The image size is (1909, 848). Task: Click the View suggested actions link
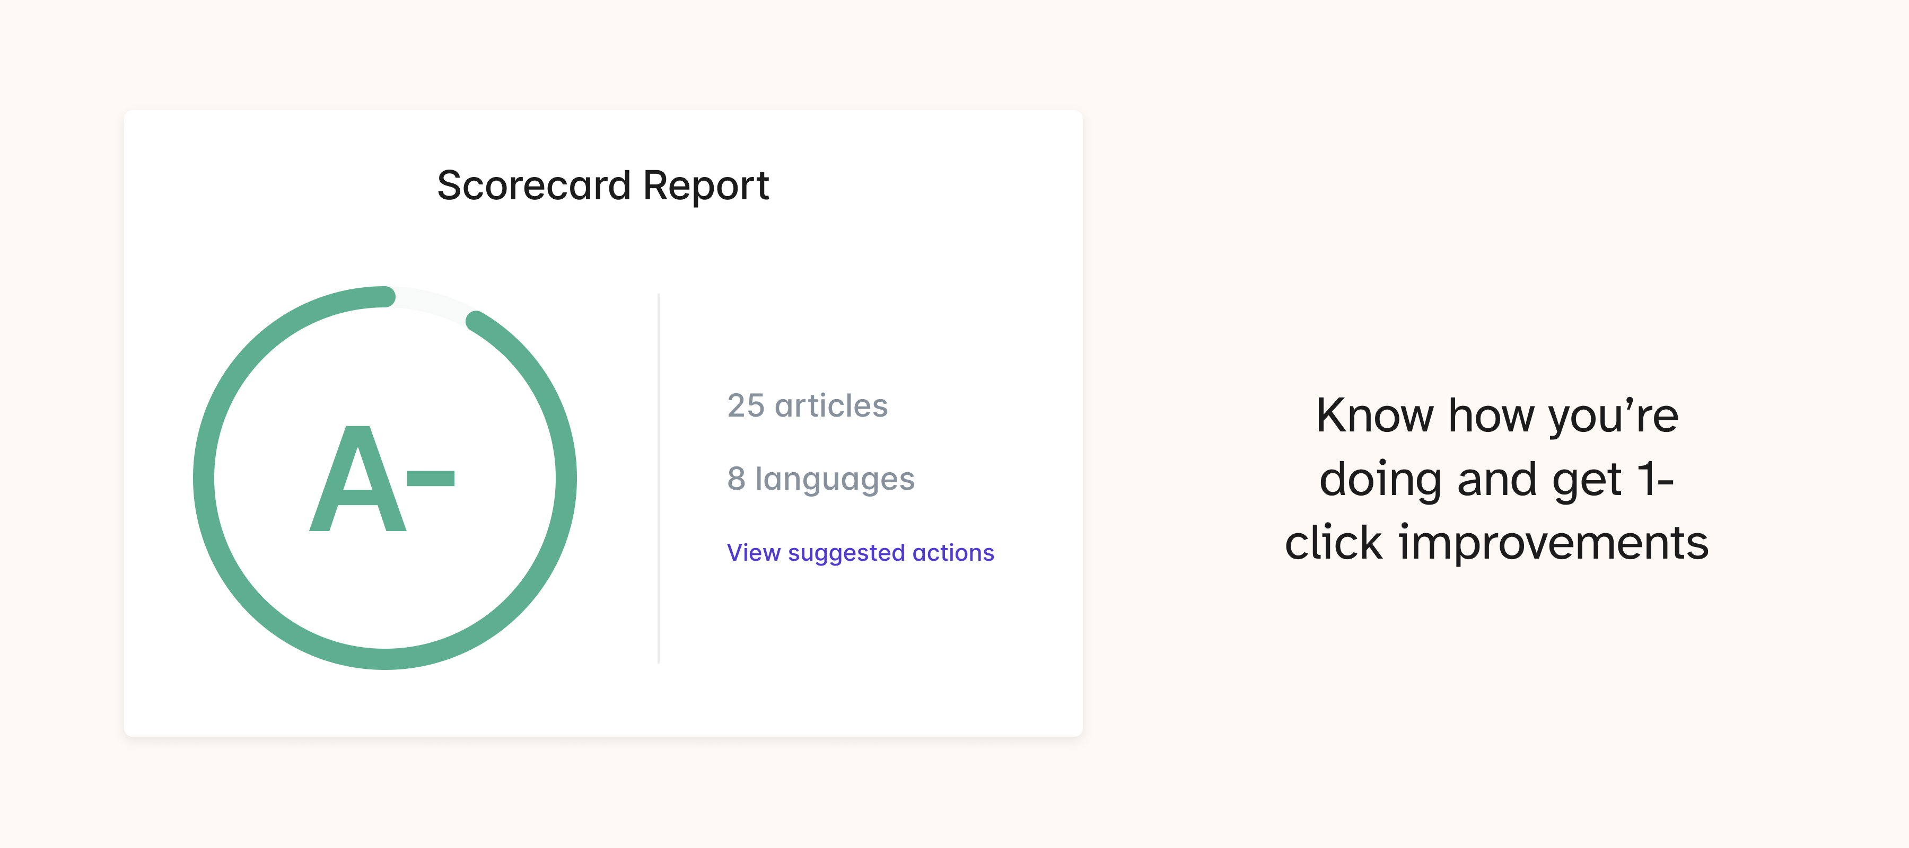pyautogui.click(x=860, y=552)
